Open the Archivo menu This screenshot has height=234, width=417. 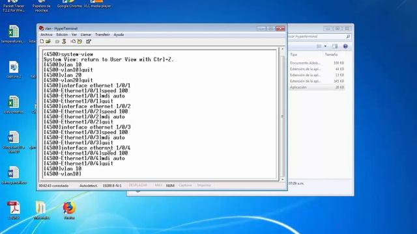point(46,34)
